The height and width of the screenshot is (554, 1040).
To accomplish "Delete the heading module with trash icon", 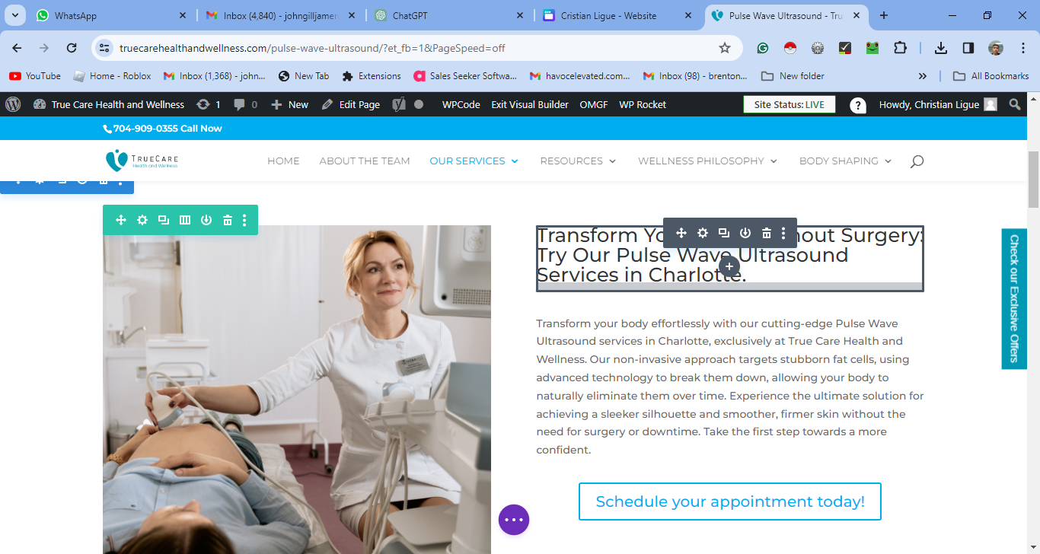I will 767,233.
